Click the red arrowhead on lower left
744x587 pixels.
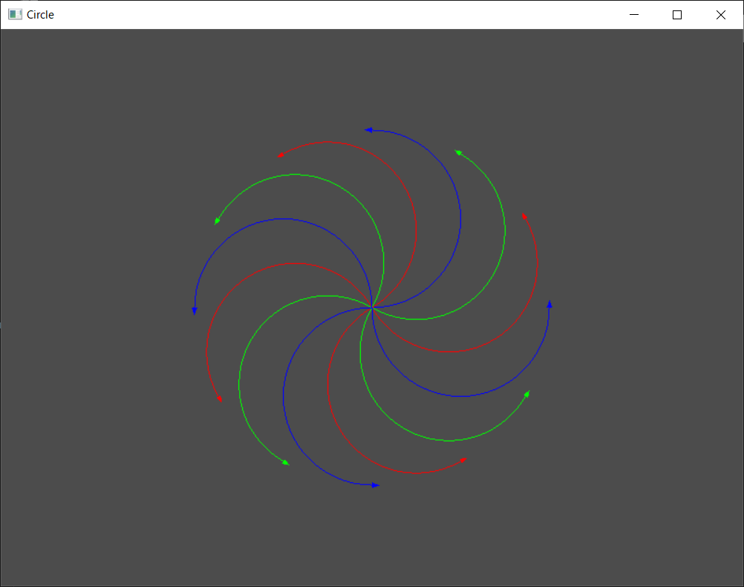click(x=220, y=399)
